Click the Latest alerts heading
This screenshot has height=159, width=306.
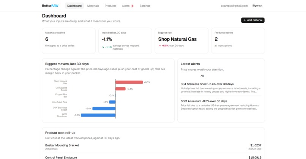190,64
